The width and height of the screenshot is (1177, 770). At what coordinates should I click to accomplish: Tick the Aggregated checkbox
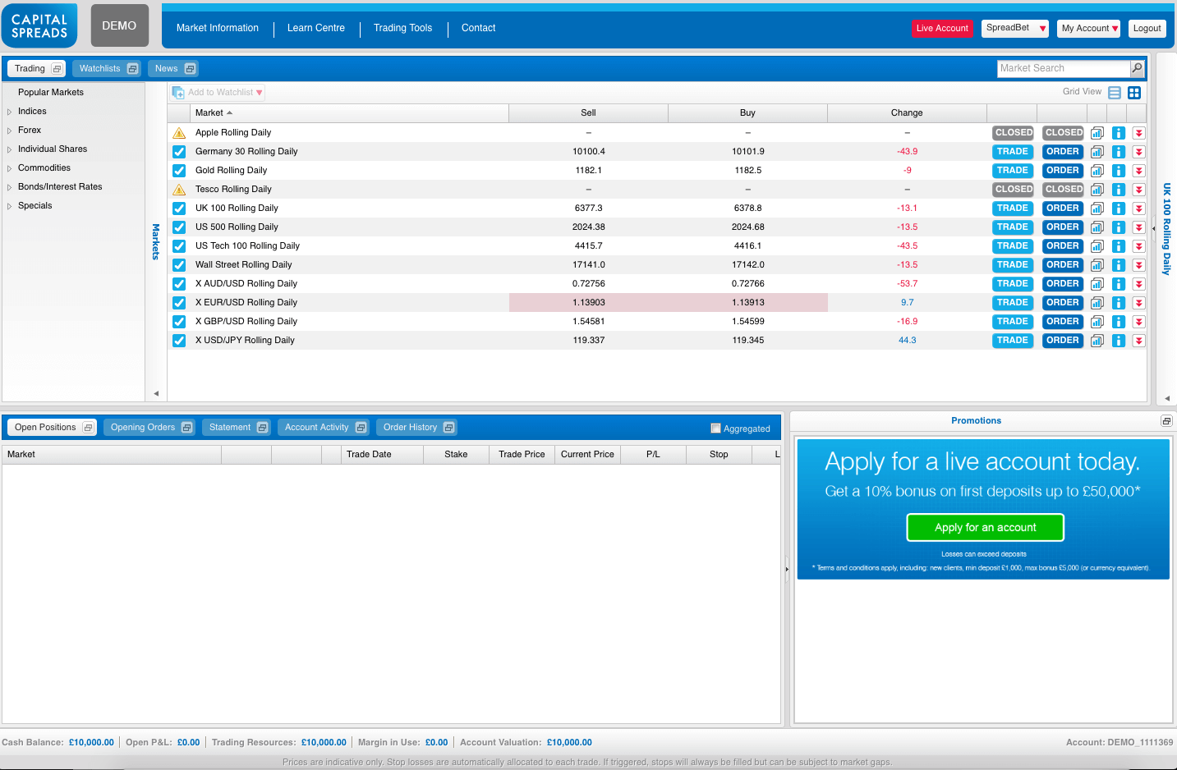pyautogui.click(x=715, y=429)
